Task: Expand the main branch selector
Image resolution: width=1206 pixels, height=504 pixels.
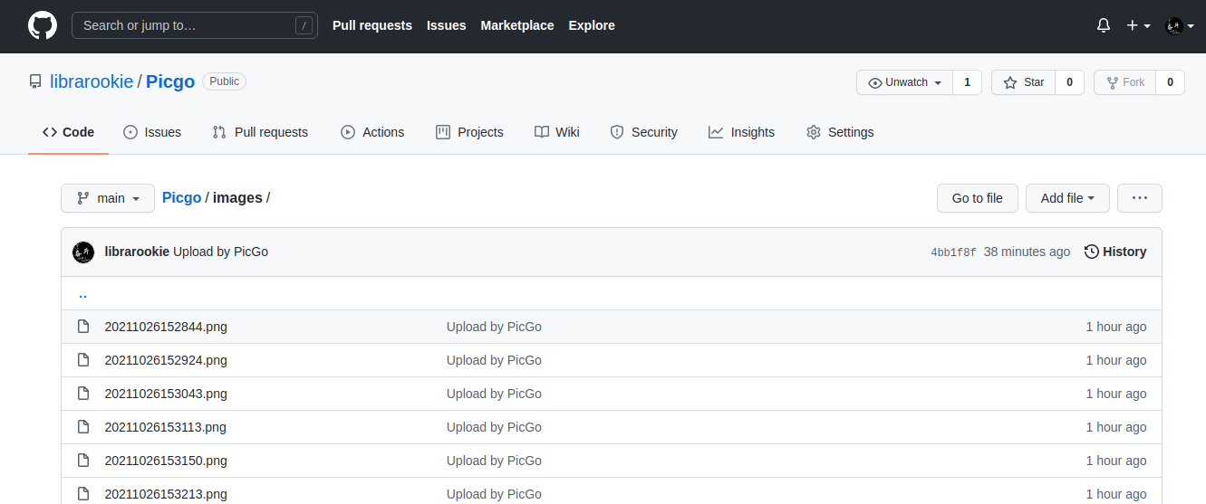Action: coord(108,198)
